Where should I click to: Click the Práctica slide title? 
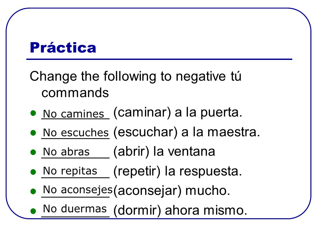pyautogui.click(x=63, y=47)
